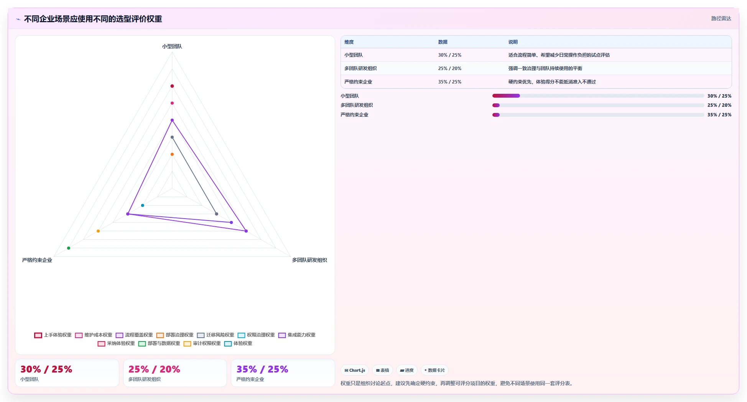The height and width of the screenshot is (402, 747).
Task: Toggle the 部署与数据权重 legend series
Action: 159,343
